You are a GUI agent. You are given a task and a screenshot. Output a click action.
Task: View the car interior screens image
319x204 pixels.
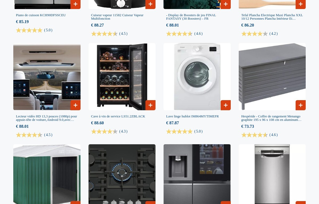point(47,76)
